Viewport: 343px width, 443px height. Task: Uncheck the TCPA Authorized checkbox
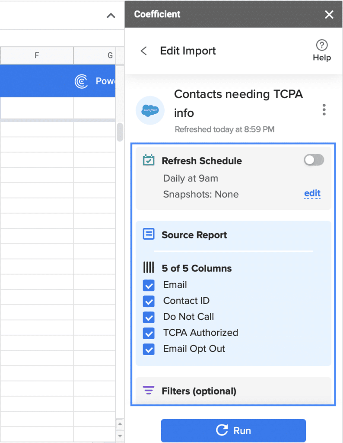click(x=149, y=333)
